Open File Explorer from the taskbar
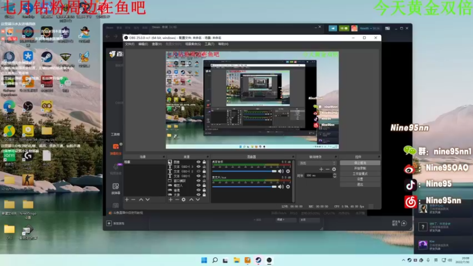This screenshot has width=473, height=266. (237, 260)
